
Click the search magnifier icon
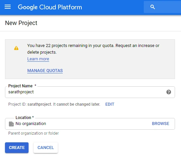(x=152, y=7)
